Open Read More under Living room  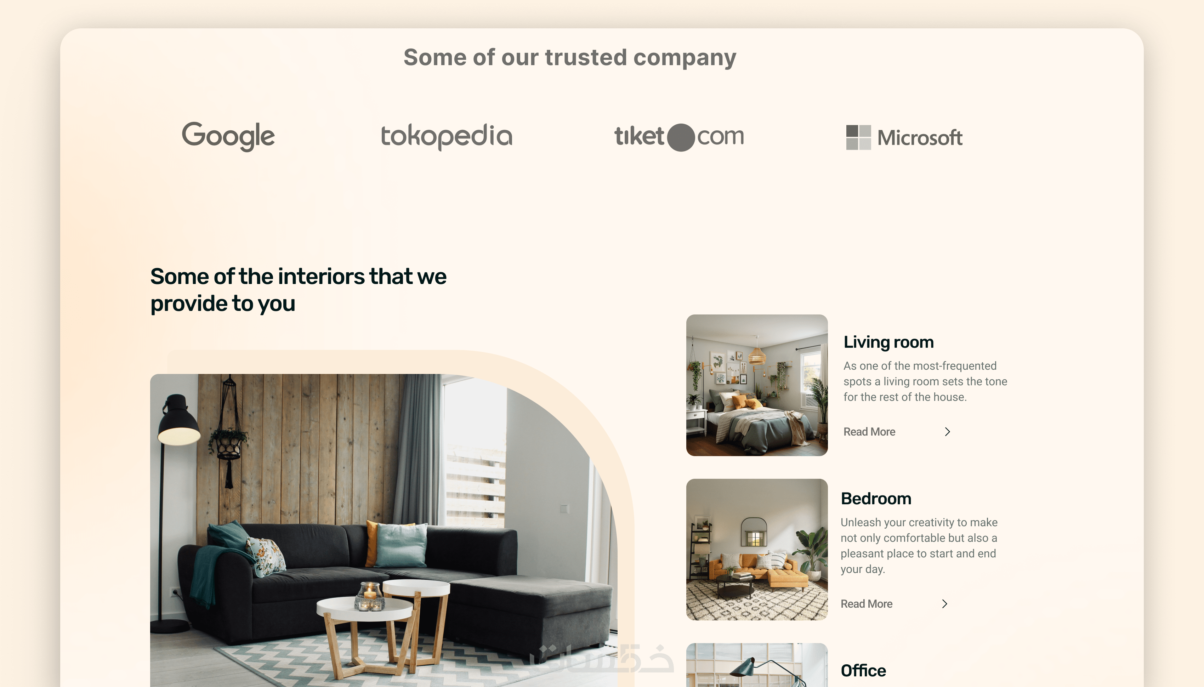click(869, 432)
